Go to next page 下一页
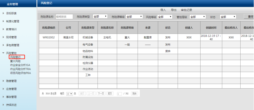The width and height of the screenshot is (254, 110). pos(101,93)
